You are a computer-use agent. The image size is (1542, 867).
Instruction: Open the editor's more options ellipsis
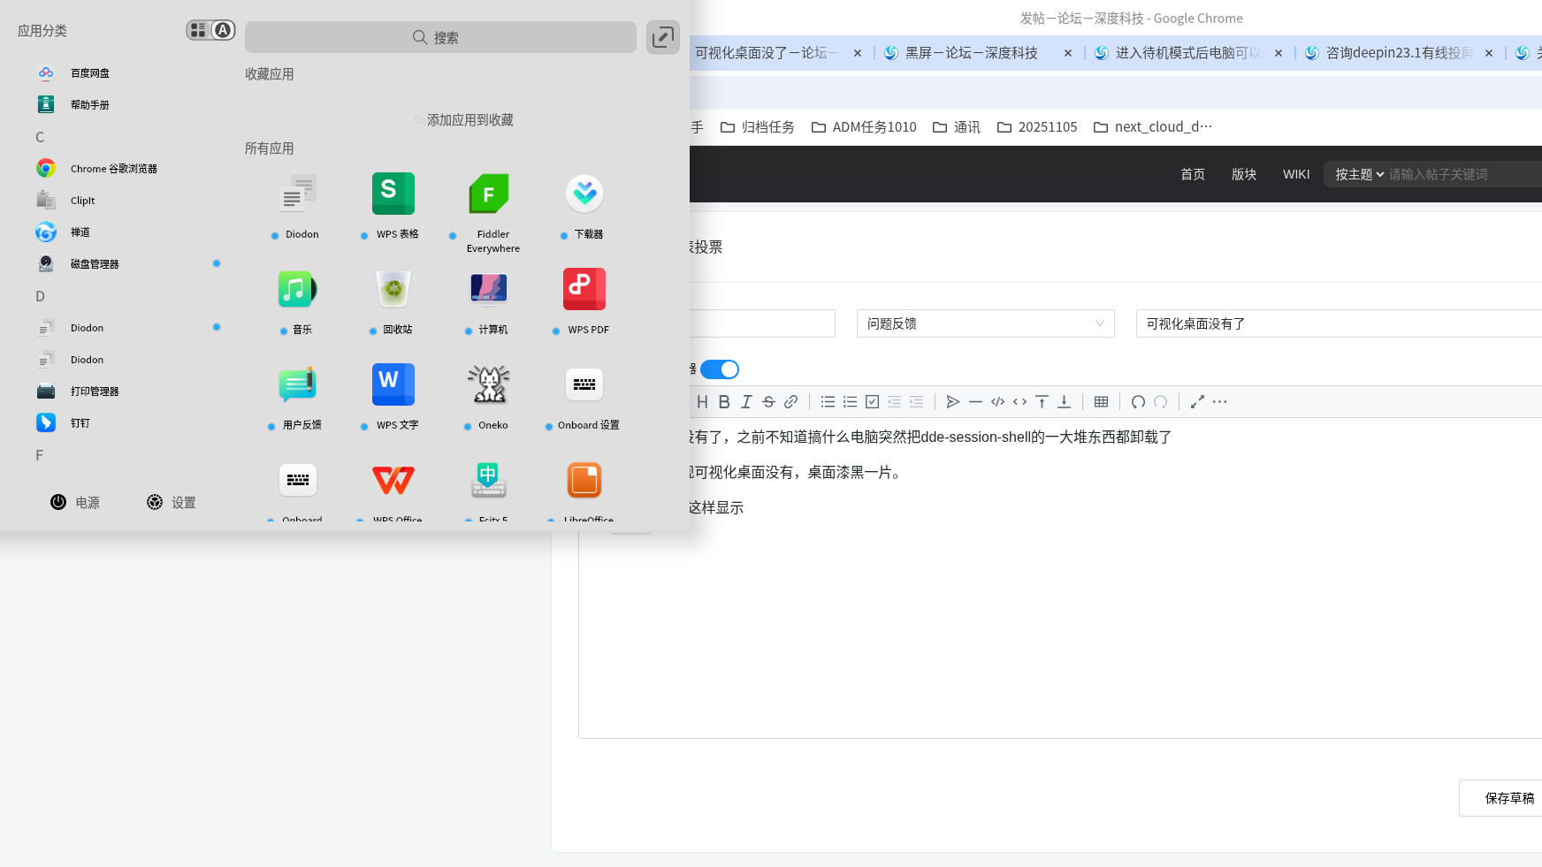coord(1219,402)
